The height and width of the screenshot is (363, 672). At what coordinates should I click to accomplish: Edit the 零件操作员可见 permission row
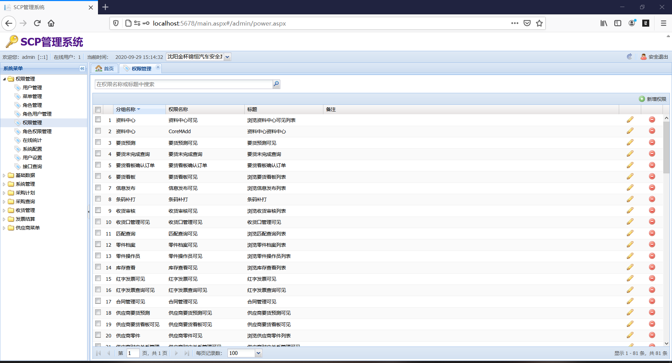pos(630,256)
